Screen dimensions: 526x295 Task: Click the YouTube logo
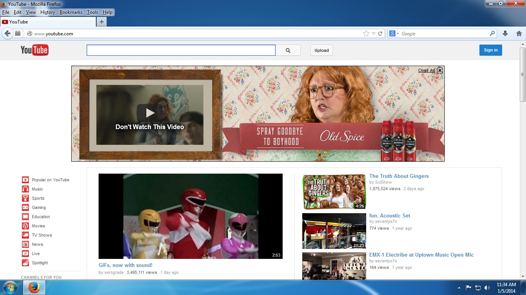(x=35, y=50)
